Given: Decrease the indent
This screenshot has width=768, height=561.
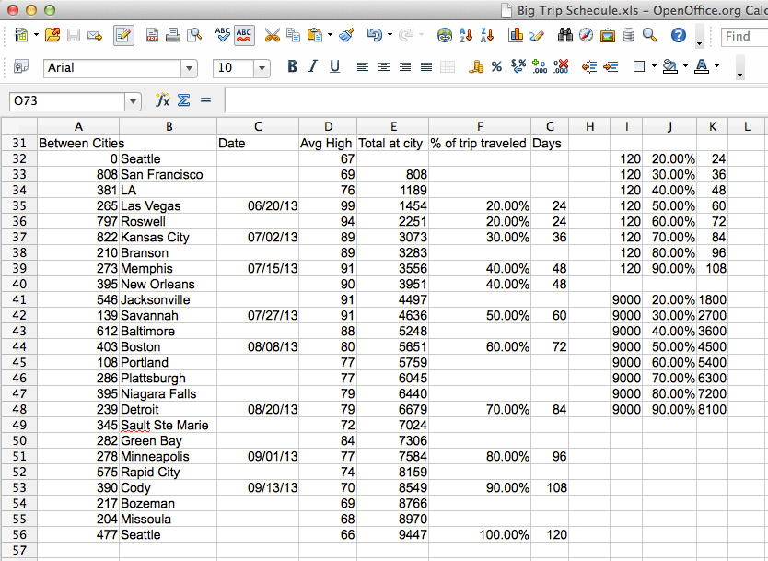Looking at the screenshot, I should pyautogui.click(x=588, y=66).
